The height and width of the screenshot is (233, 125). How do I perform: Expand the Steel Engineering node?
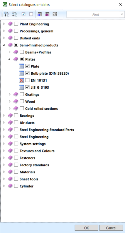(x=4, y=137)
